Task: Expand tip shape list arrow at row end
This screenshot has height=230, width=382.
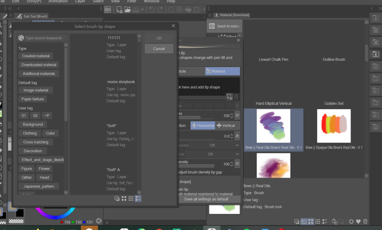Action: (237, 106)
